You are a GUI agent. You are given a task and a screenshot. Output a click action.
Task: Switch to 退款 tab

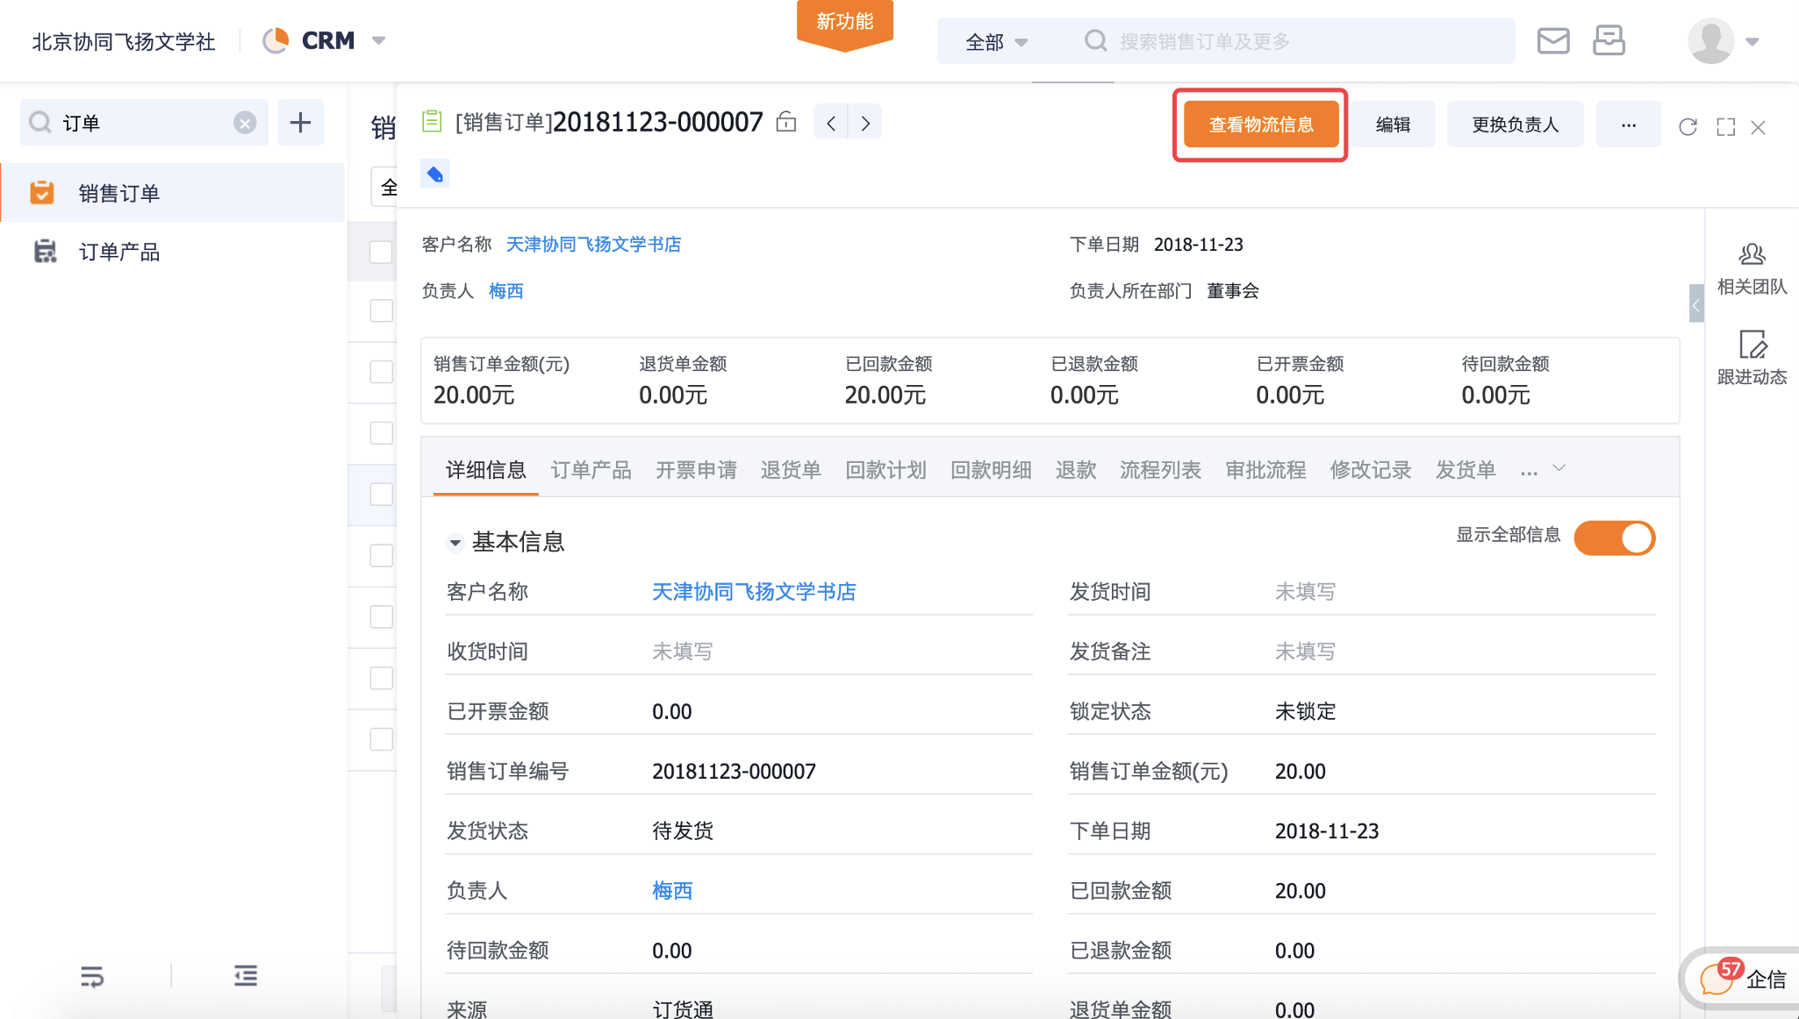point(1076,470)
